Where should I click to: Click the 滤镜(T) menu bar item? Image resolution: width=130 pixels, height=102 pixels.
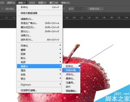pos(22,3)
